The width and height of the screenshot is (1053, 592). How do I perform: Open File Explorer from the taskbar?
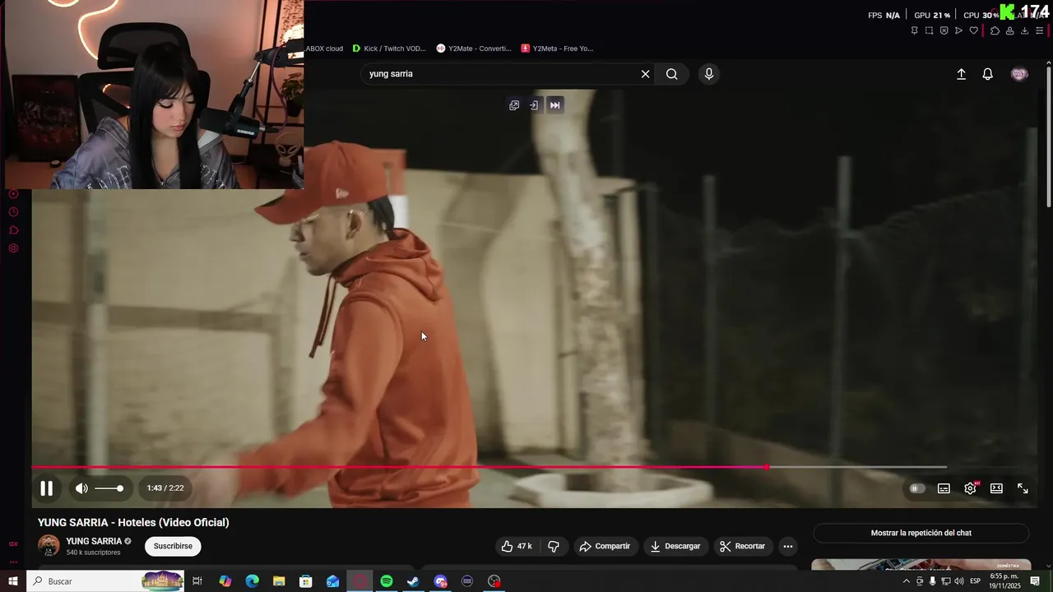tap(279, 581)
